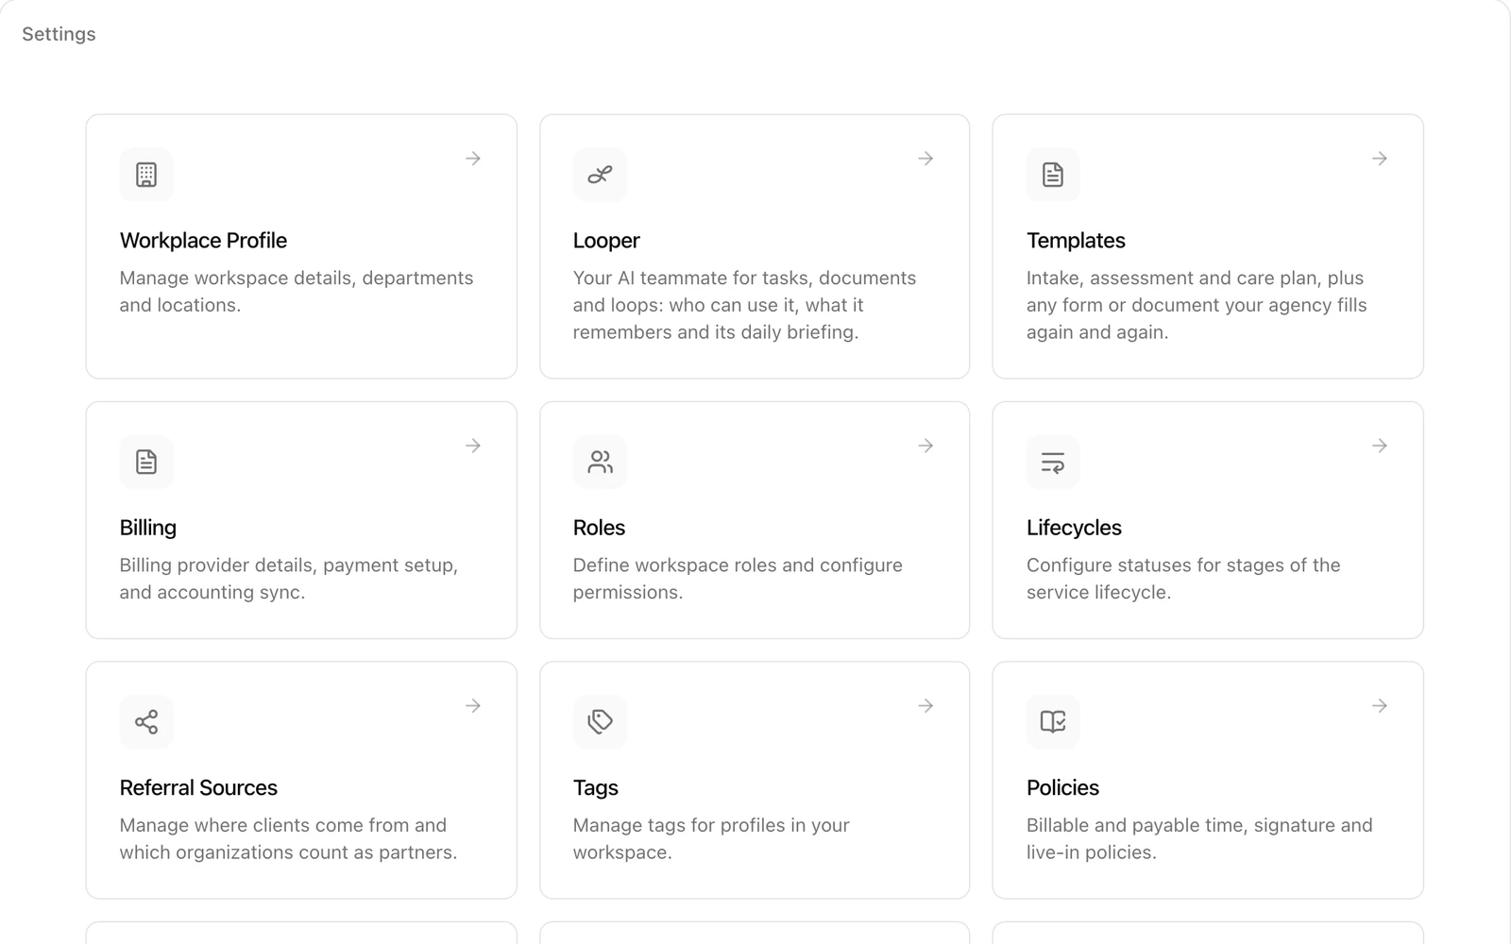Click the Policies book icon
Viewport: 1511px width, 944px height.
pyautogui.click(x=1053, y=722)
